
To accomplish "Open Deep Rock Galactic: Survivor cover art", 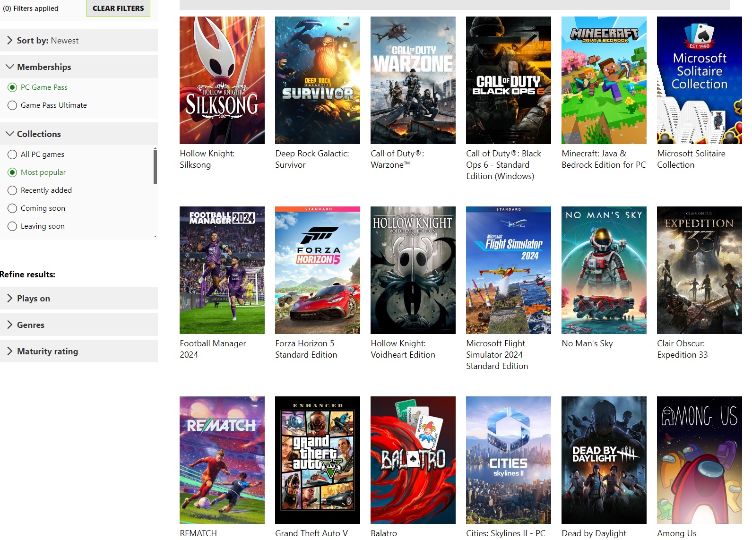I will click(x=318, y=80).
